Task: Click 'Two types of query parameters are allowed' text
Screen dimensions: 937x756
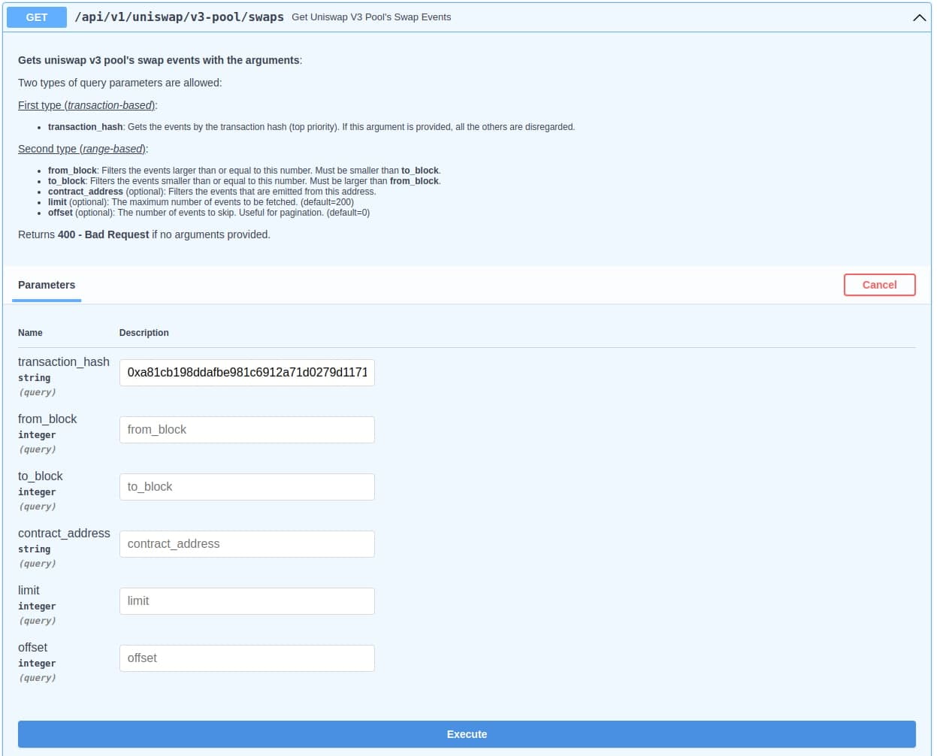Action: tap(120, 83)
